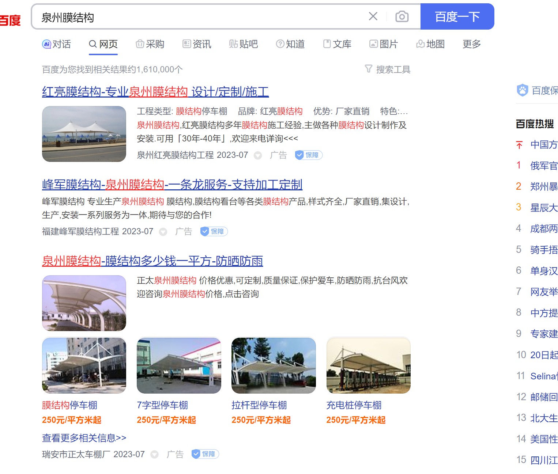Select the 网页 tab
Screen dimensions: 558x474
click(103, 44)
